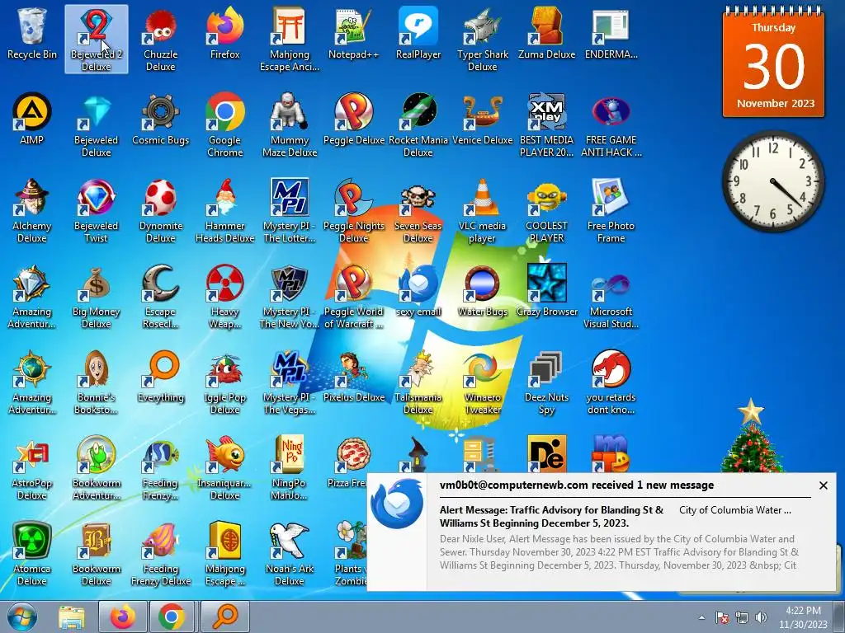Click Hammer Heads Deluxe shortcut

coord(224,210)
